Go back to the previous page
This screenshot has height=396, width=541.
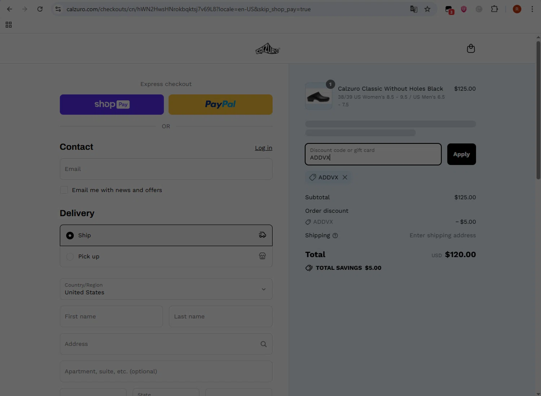(9, 9)
